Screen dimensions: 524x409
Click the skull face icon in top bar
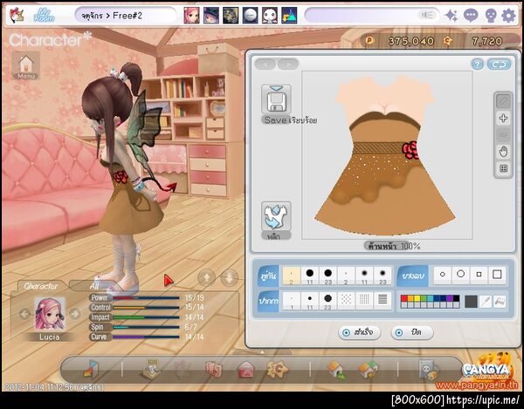point(490,16)
